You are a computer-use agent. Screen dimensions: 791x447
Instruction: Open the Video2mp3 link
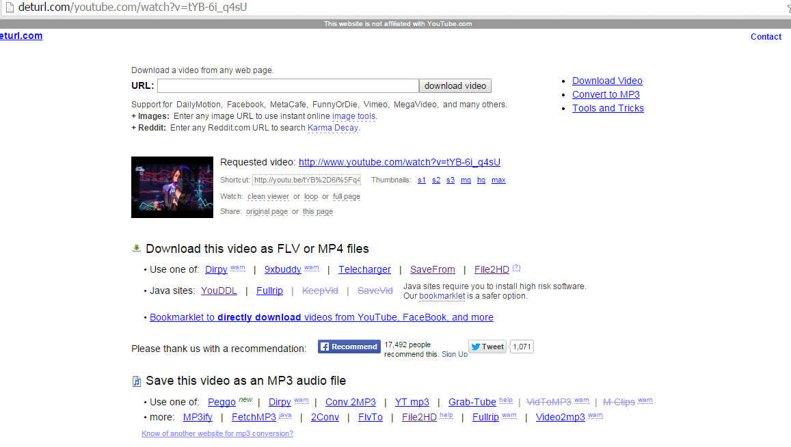[560, 417]
